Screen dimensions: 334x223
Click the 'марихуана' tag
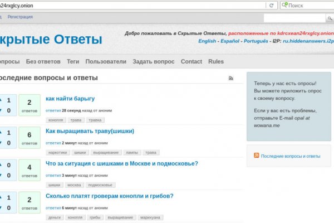click(150, 217)
